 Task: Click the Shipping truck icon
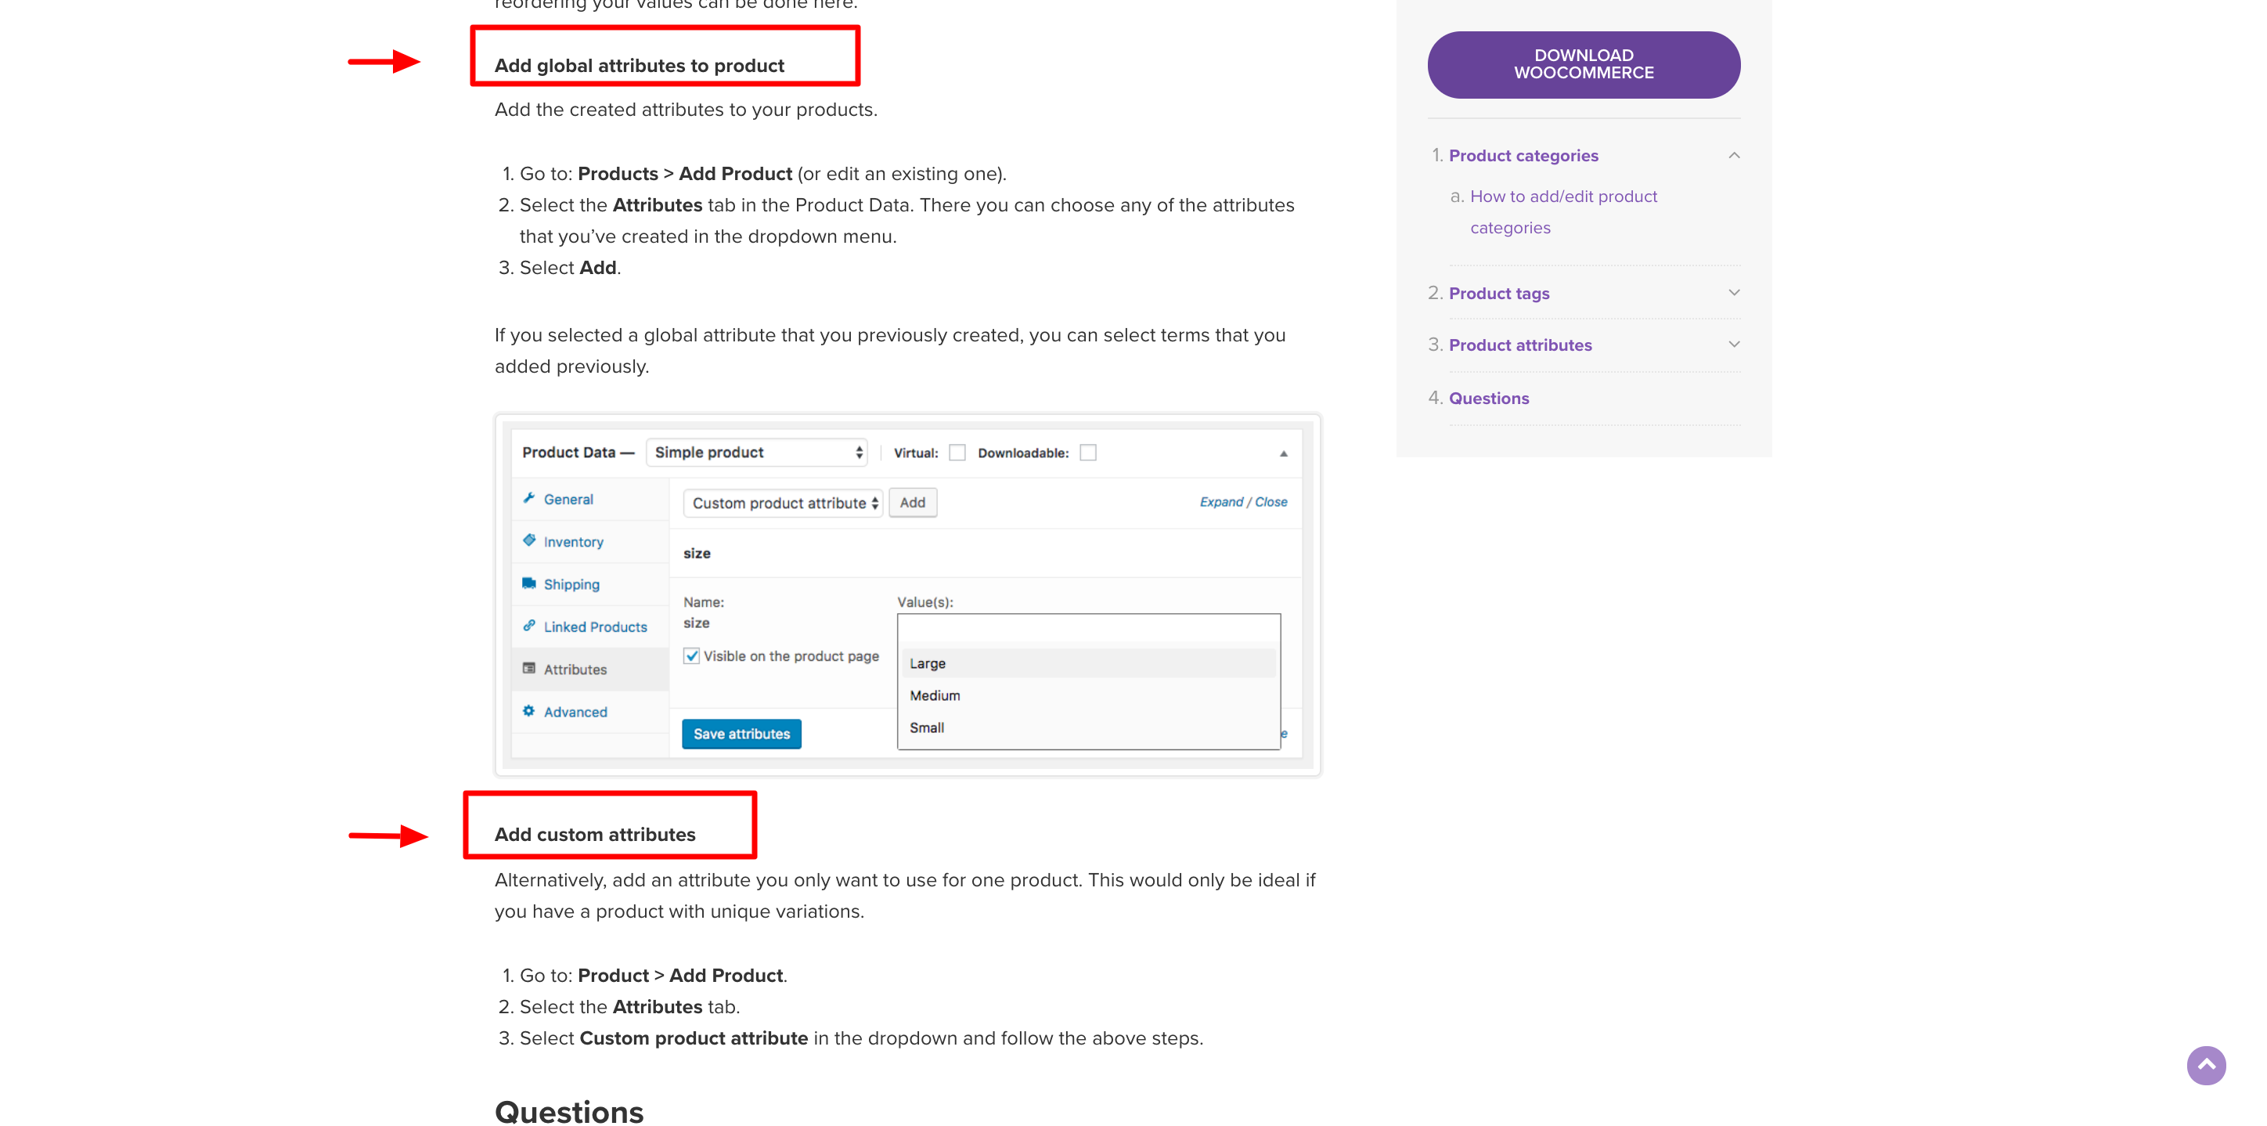pos(529,583)
